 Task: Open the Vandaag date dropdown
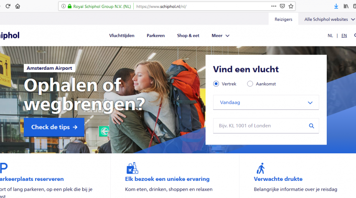point(266,102)
